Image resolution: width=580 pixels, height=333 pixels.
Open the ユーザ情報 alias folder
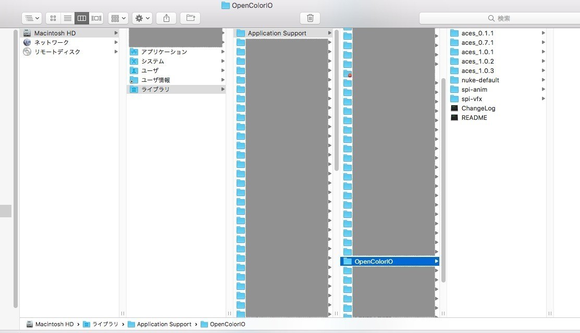click(177, 80)
